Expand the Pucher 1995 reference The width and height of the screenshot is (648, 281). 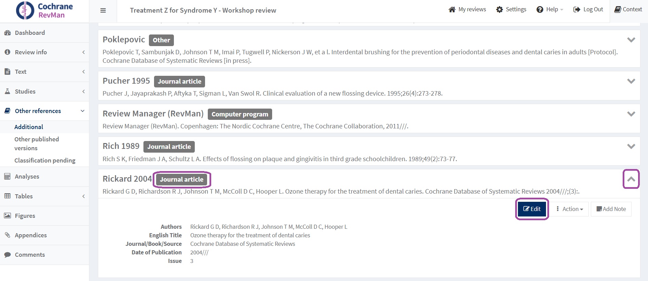[x=631, y=81]
